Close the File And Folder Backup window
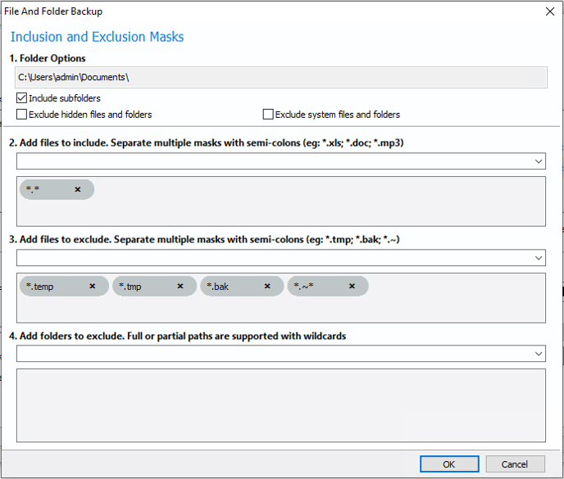This screenshot has height=479, width=564. [549, 11]
